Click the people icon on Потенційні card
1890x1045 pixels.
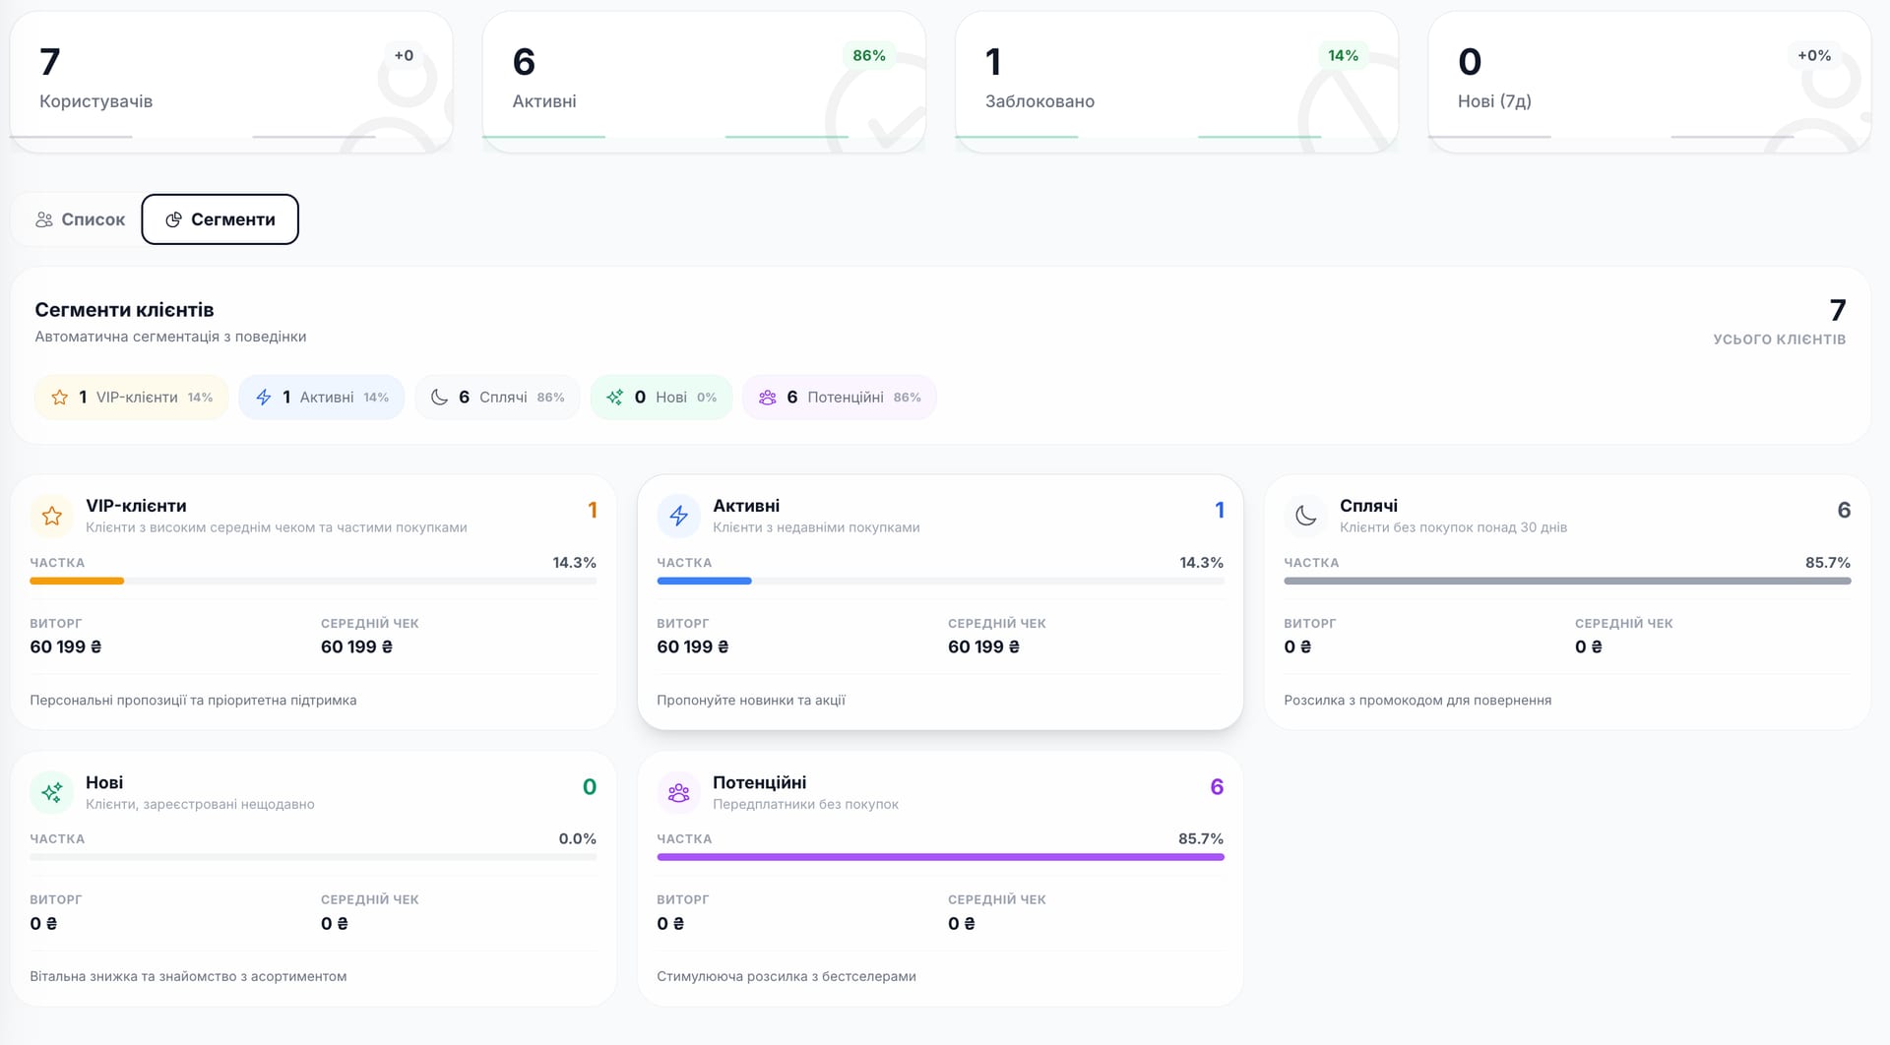click(x=679, y=792)
